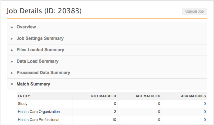Open the Overview section header
The width and height of the screenshot is (214, 125).
[x=26, y=27]
